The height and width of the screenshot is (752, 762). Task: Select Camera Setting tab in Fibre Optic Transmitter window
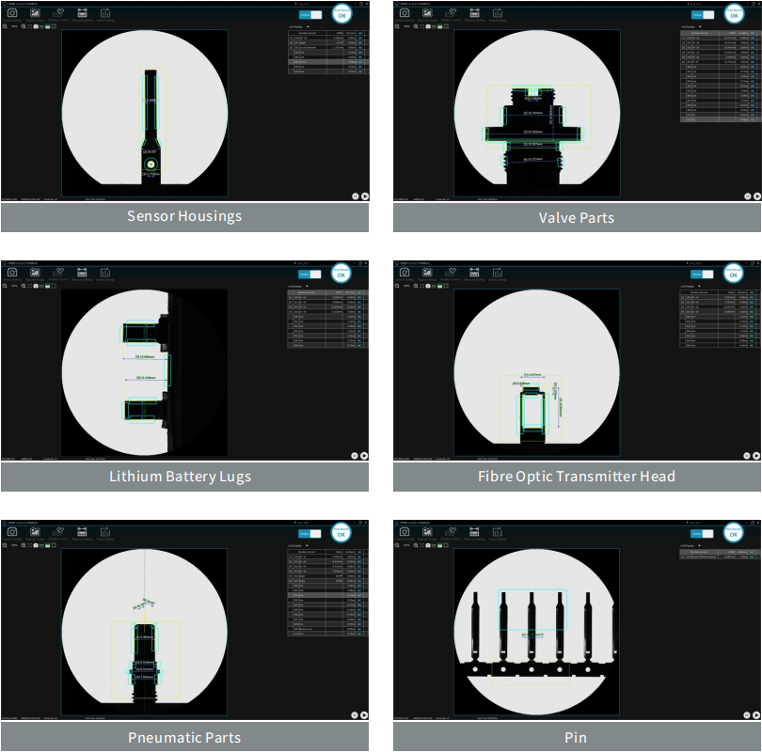tap(405, 274)
